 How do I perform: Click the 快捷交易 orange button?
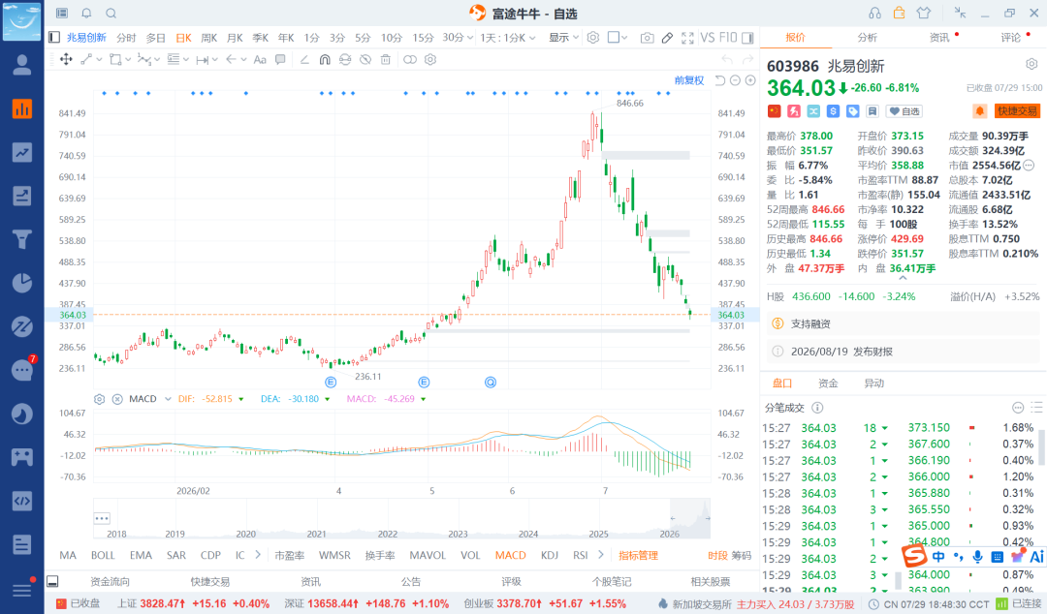coord(1018,110)
